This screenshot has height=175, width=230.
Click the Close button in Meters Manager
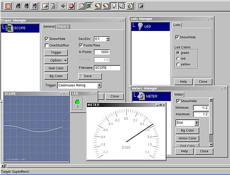point(204,151)
